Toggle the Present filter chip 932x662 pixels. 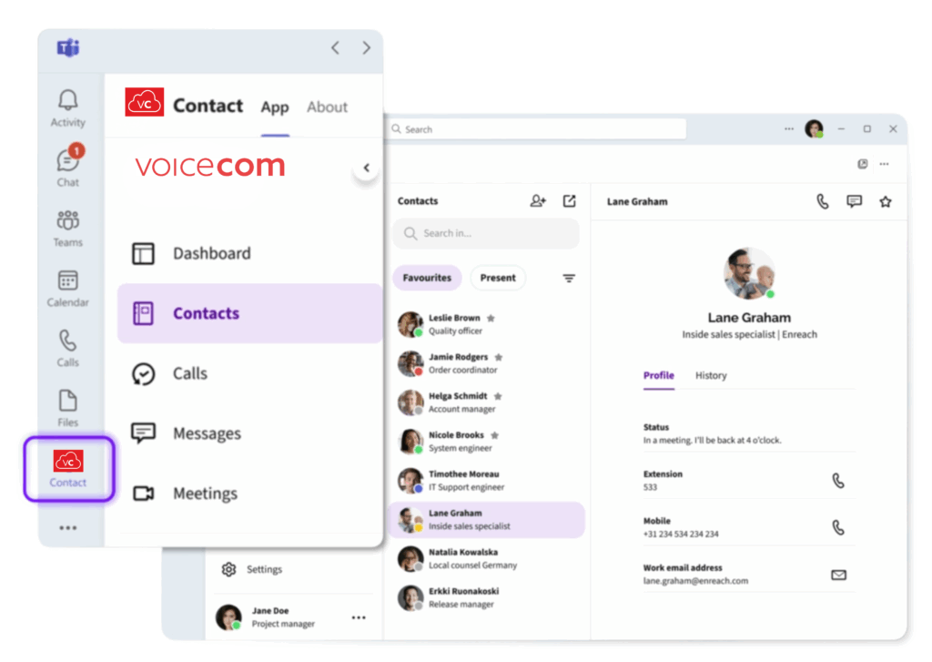pyautogui.click(x=498, y=278)
